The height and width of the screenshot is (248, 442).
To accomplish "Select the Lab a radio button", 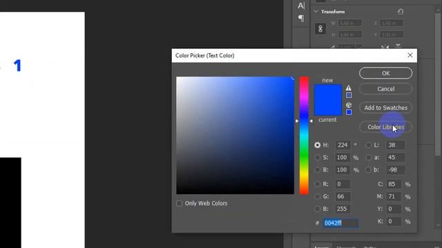I will tap(368, 158).
